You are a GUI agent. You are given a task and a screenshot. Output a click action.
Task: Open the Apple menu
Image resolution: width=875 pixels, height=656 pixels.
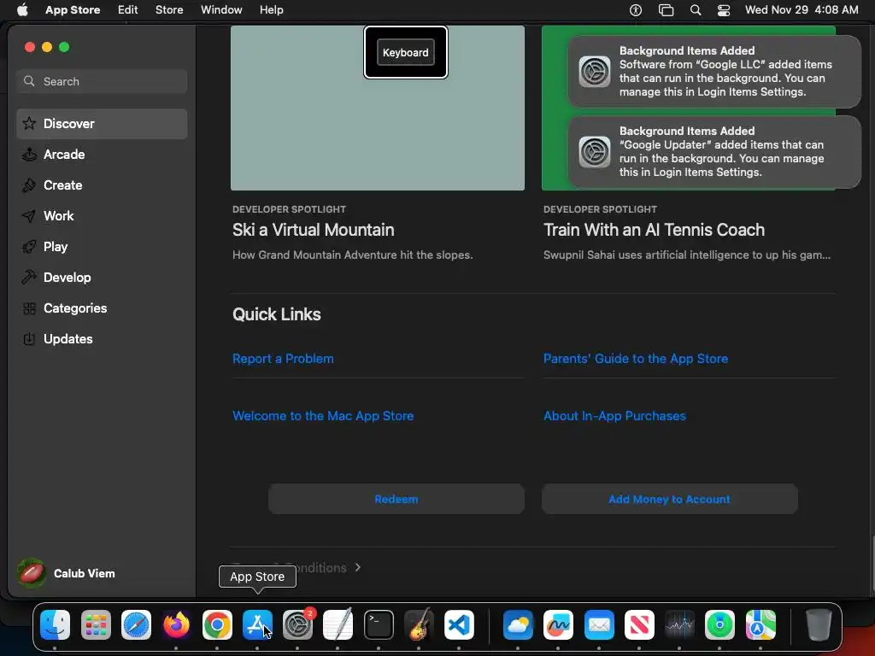(x=22, y=9)
